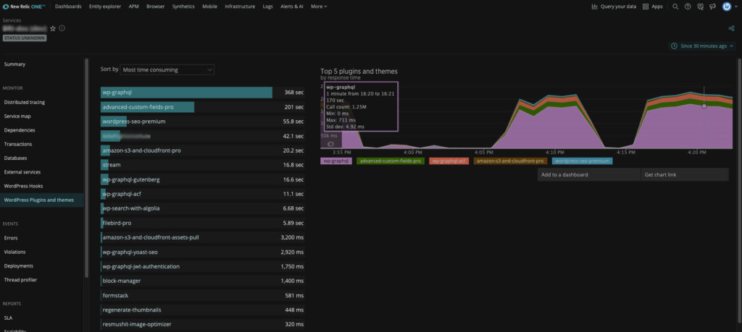This screenshot has width=742, height=332.
Task: Click the share icon under the header
Action: pyautogui.click(x=732, y=28)
